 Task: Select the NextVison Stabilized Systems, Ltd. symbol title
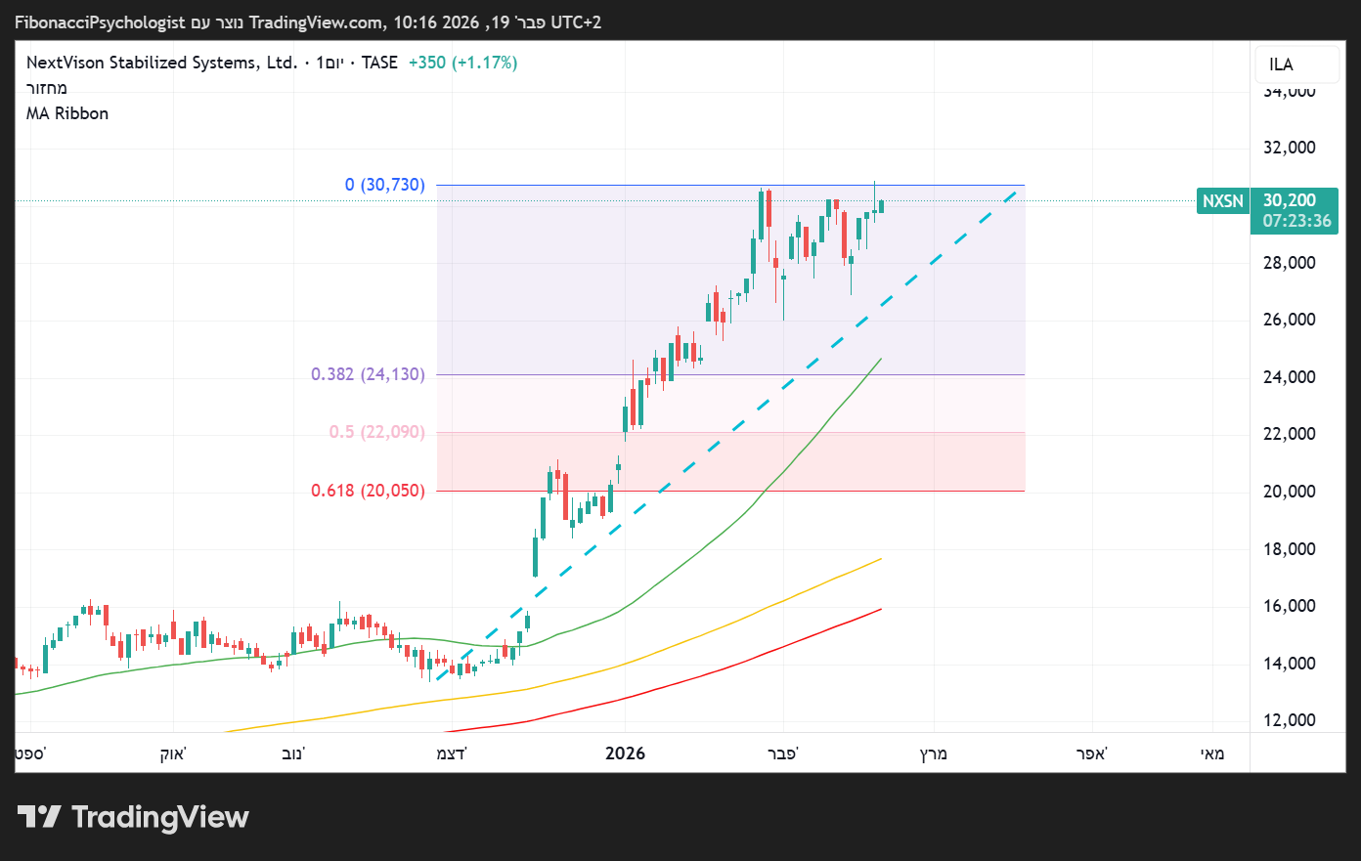pos(161,63)
